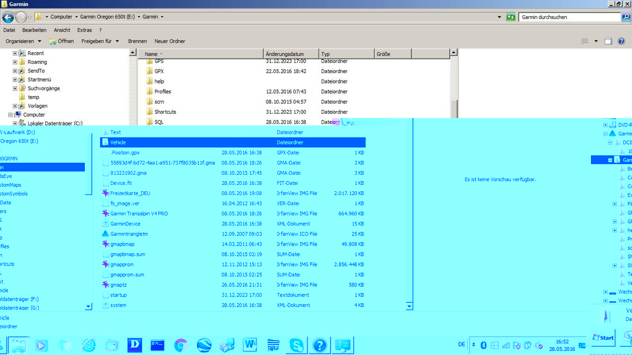Image resolution: width=632 pixels, height=355 pixels.
Task: Click the Garmin durchsuchen search field
Action: pyautogui.click(x=569, y=17)
